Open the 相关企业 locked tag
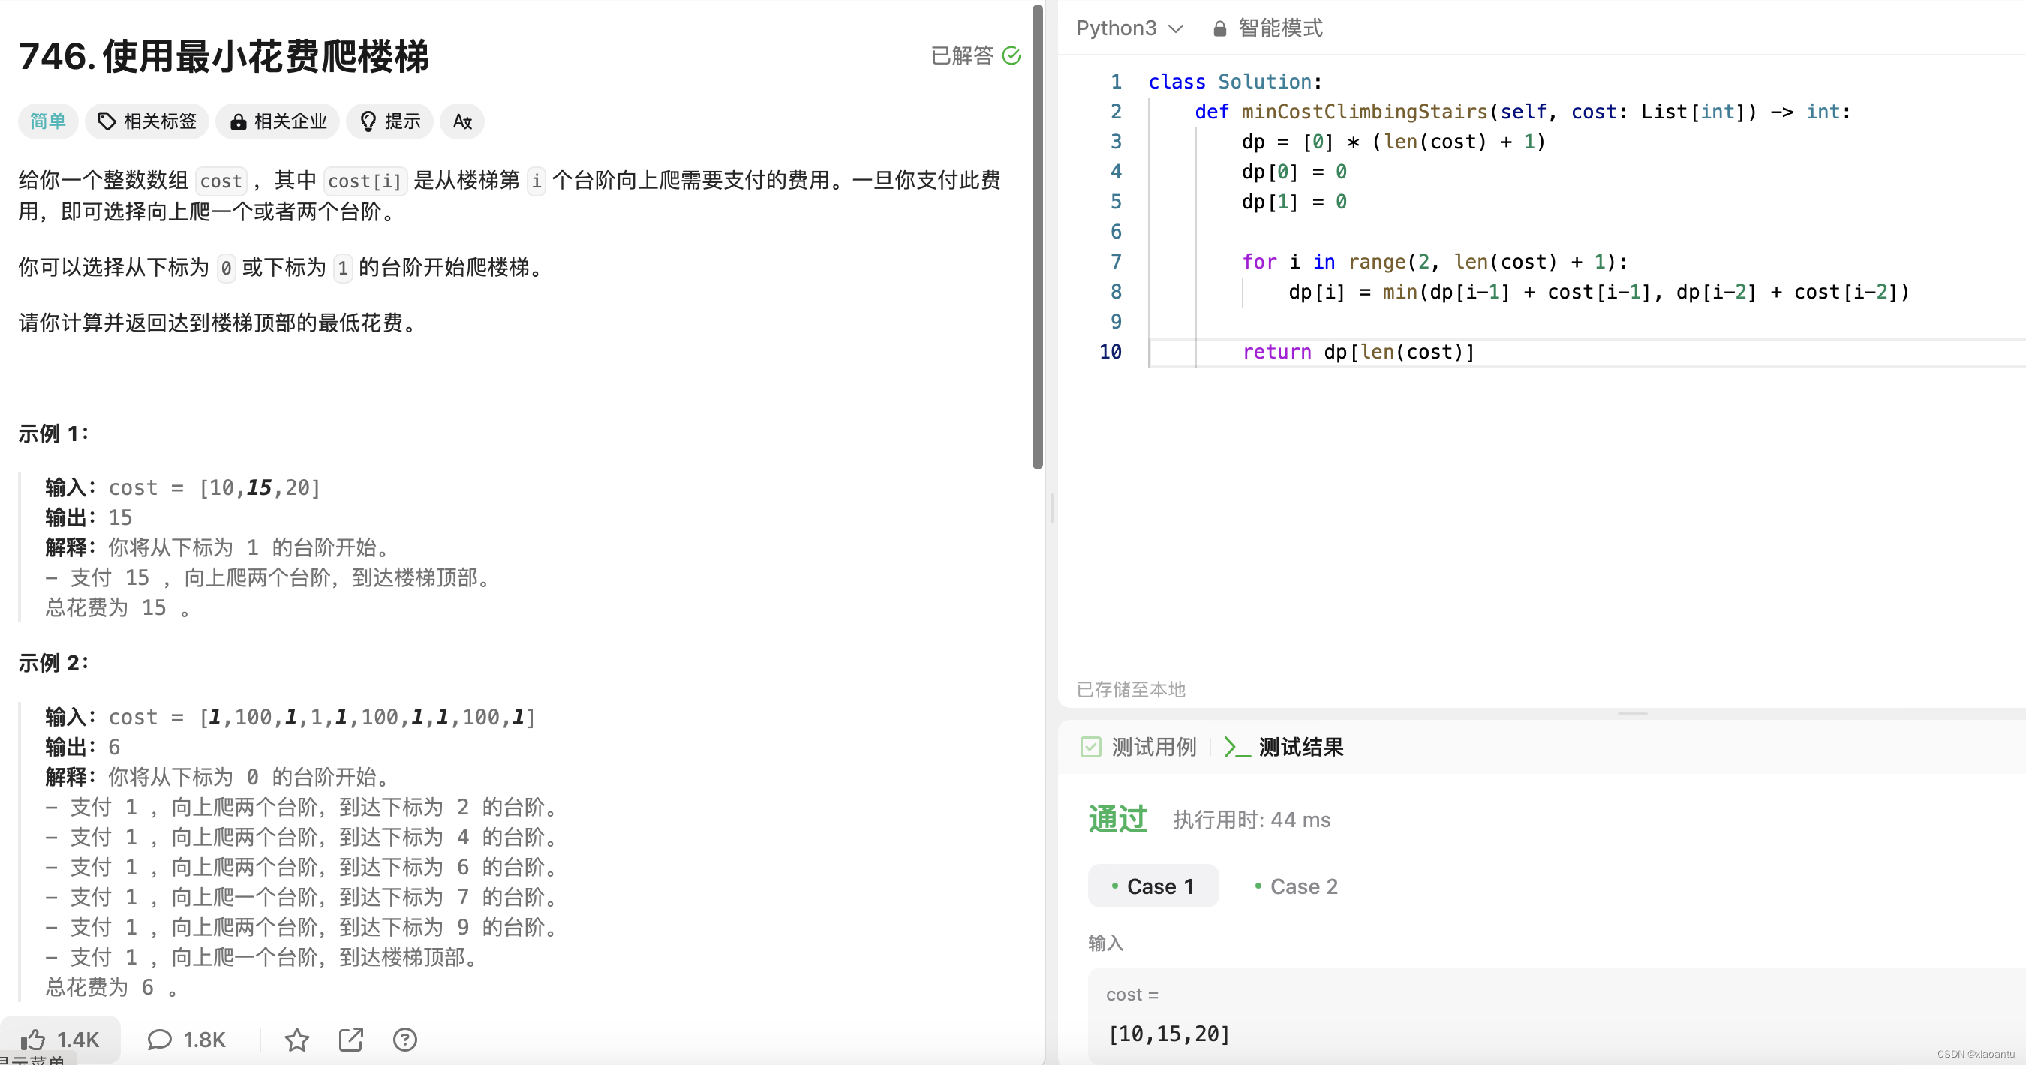This screenshot has height=1065, width=2026. pyautogui.click(x=278, y=121)
